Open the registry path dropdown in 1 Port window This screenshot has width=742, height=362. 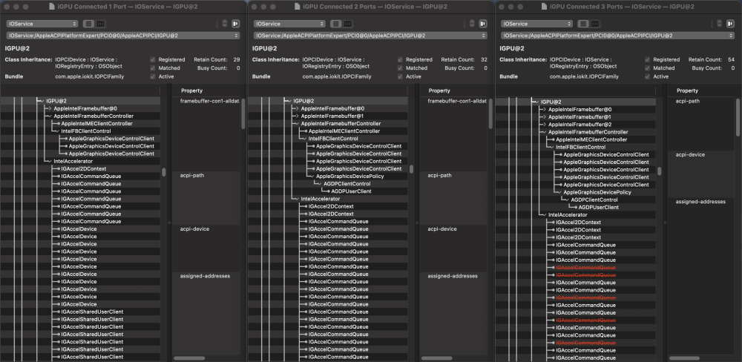[123, 36]
